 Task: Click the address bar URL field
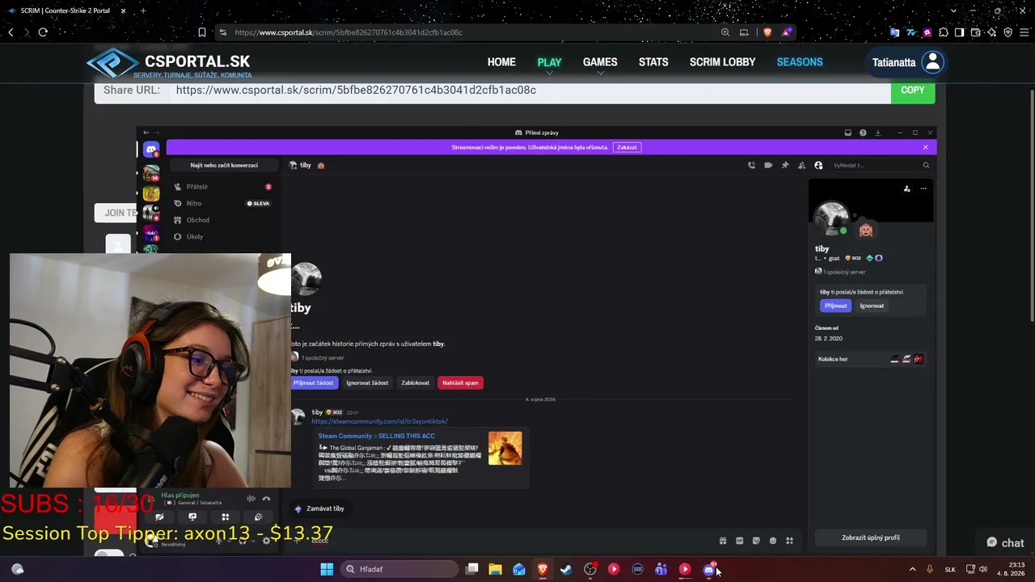tap(469, 32)
